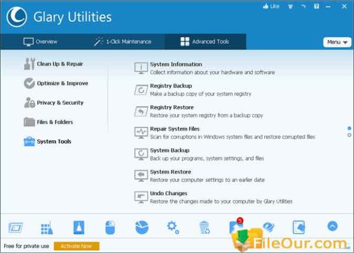Click the Privacy & Security lock icon
Image resolution: width=354 pixels, height=253 pixels.
point(30,103)
